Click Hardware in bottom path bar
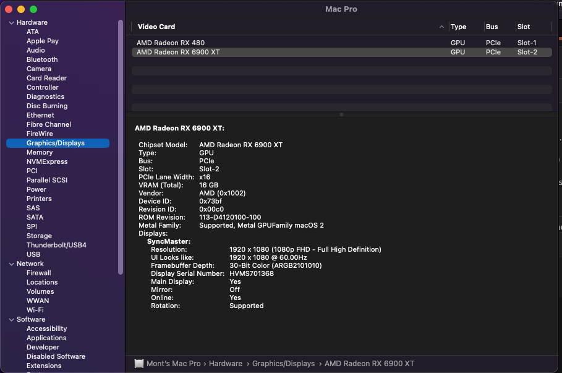 click(x=226, y=364)
